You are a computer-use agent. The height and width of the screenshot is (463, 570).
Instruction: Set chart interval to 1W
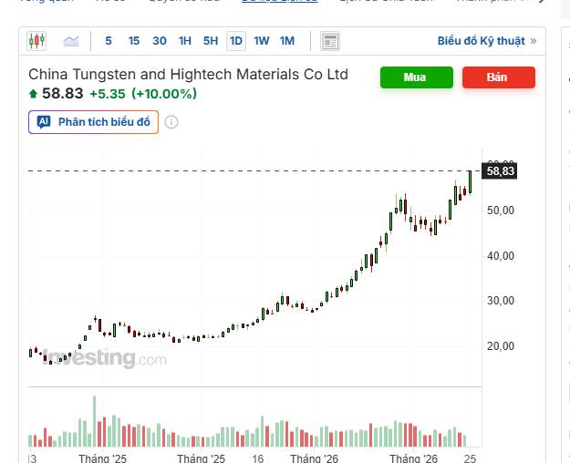[x=262, y=41]
